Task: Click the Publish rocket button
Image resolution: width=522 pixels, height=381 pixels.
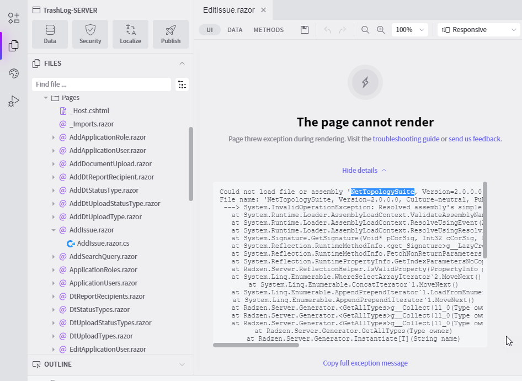Action: click(x=171, y=34)
